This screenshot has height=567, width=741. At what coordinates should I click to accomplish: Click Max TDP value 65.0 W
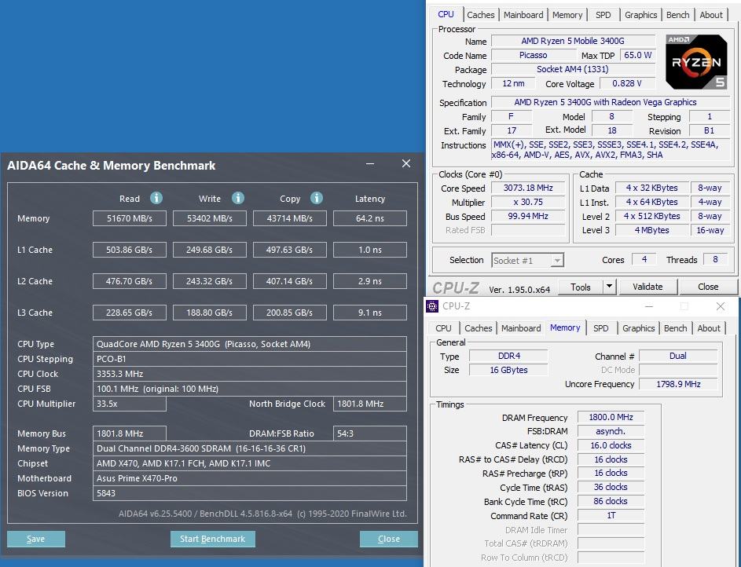coord(637,55)
